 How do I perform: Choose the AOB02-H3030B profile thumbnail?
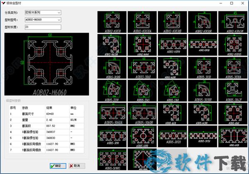coord(172,22)
